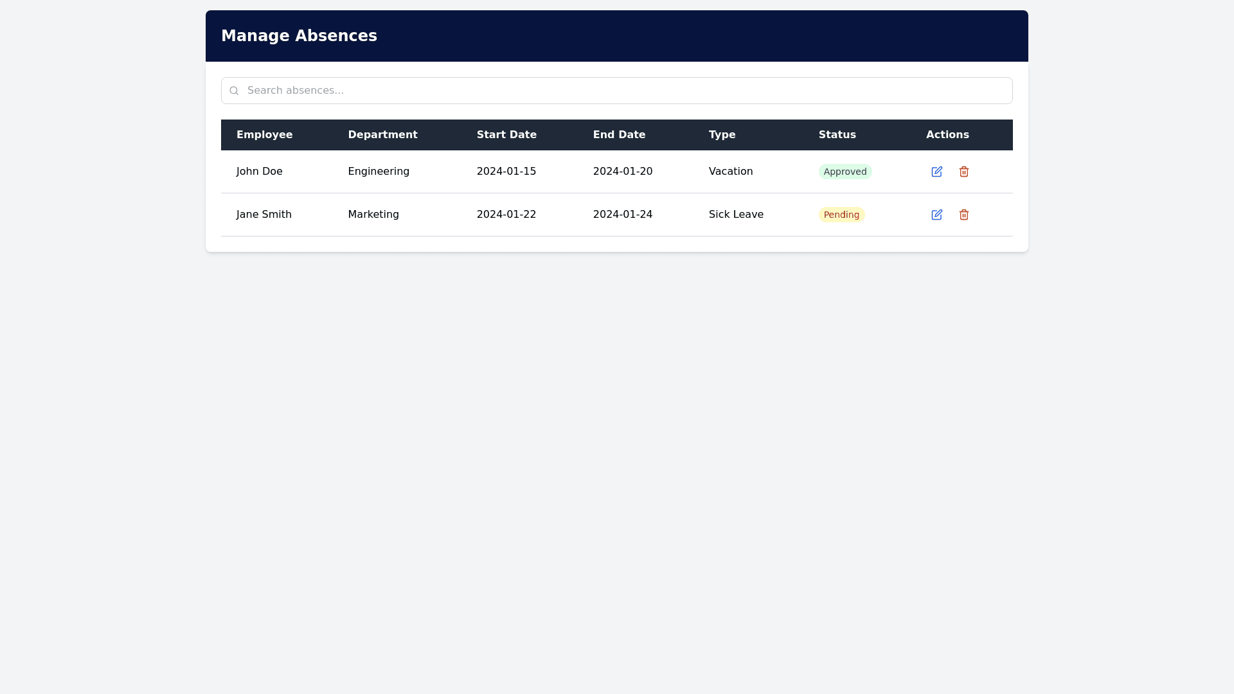This screenshot has width=1234, height=694.
Task: Click the Status column header
Action: pyautogui.click(x=837, y=135)
